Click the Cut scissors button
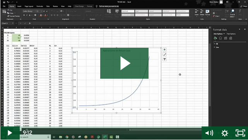 point(10,10)
